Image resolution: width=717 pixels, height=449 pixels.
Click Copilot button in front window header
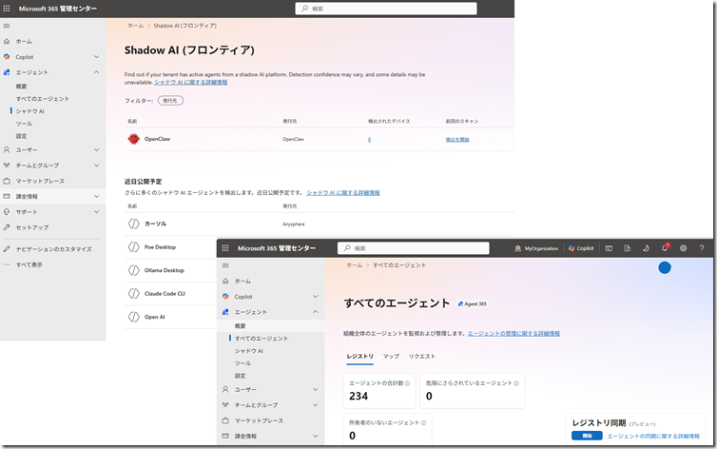[x=581, y=248]
